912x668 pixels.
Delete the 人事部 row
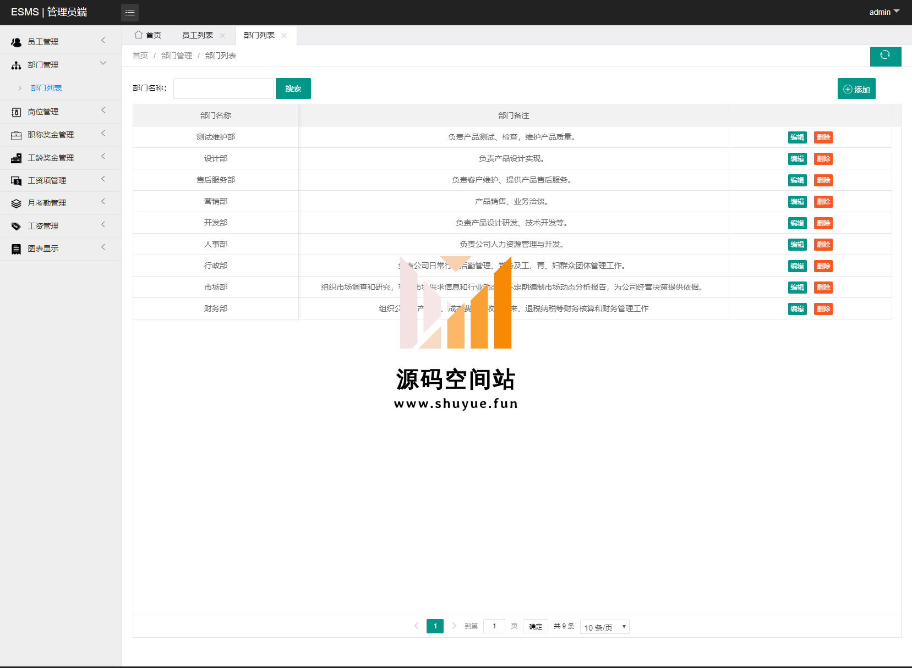coord(823,245)
